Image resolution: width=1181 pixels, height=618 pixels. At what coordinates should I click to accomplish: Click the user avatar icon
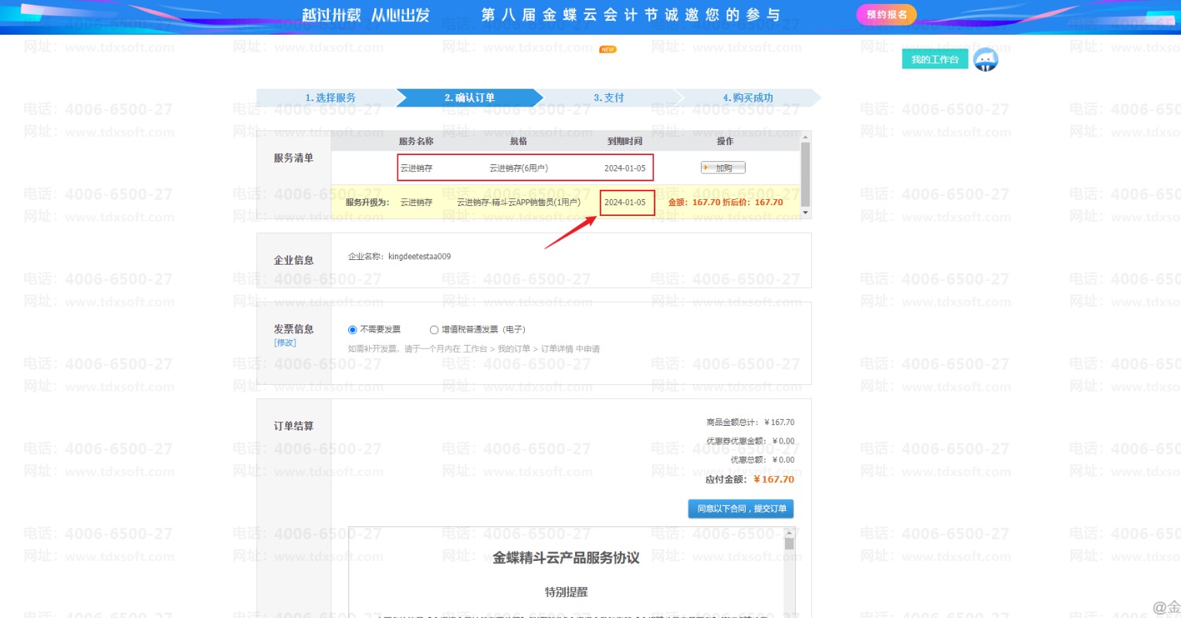click(985, 59)
